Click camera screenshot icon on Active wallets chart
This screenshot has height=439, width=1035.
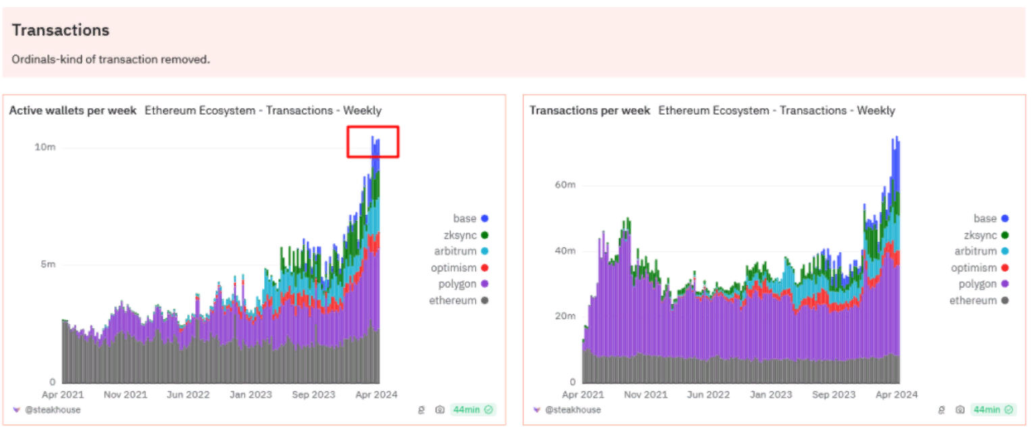pos(440,410)
